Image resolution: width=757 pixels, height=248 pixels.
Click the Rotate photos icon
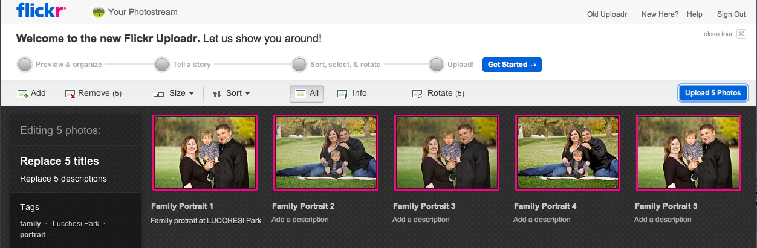(x=417, y=94)
